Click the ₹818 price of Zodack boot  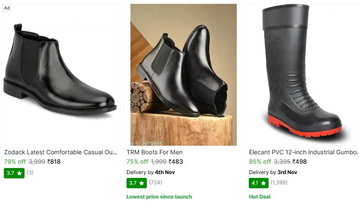[x=54, y=162]
